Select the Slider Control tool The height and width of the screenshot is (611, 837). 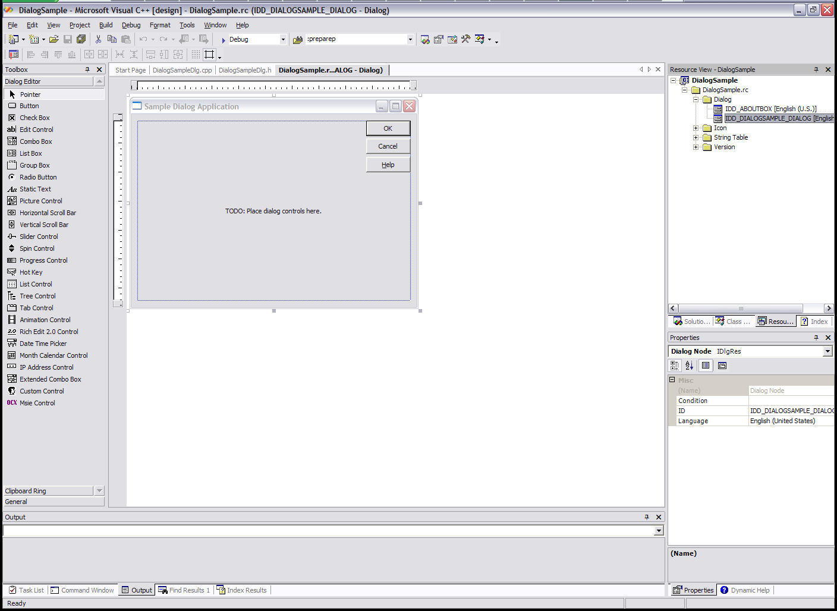(54, 237)
